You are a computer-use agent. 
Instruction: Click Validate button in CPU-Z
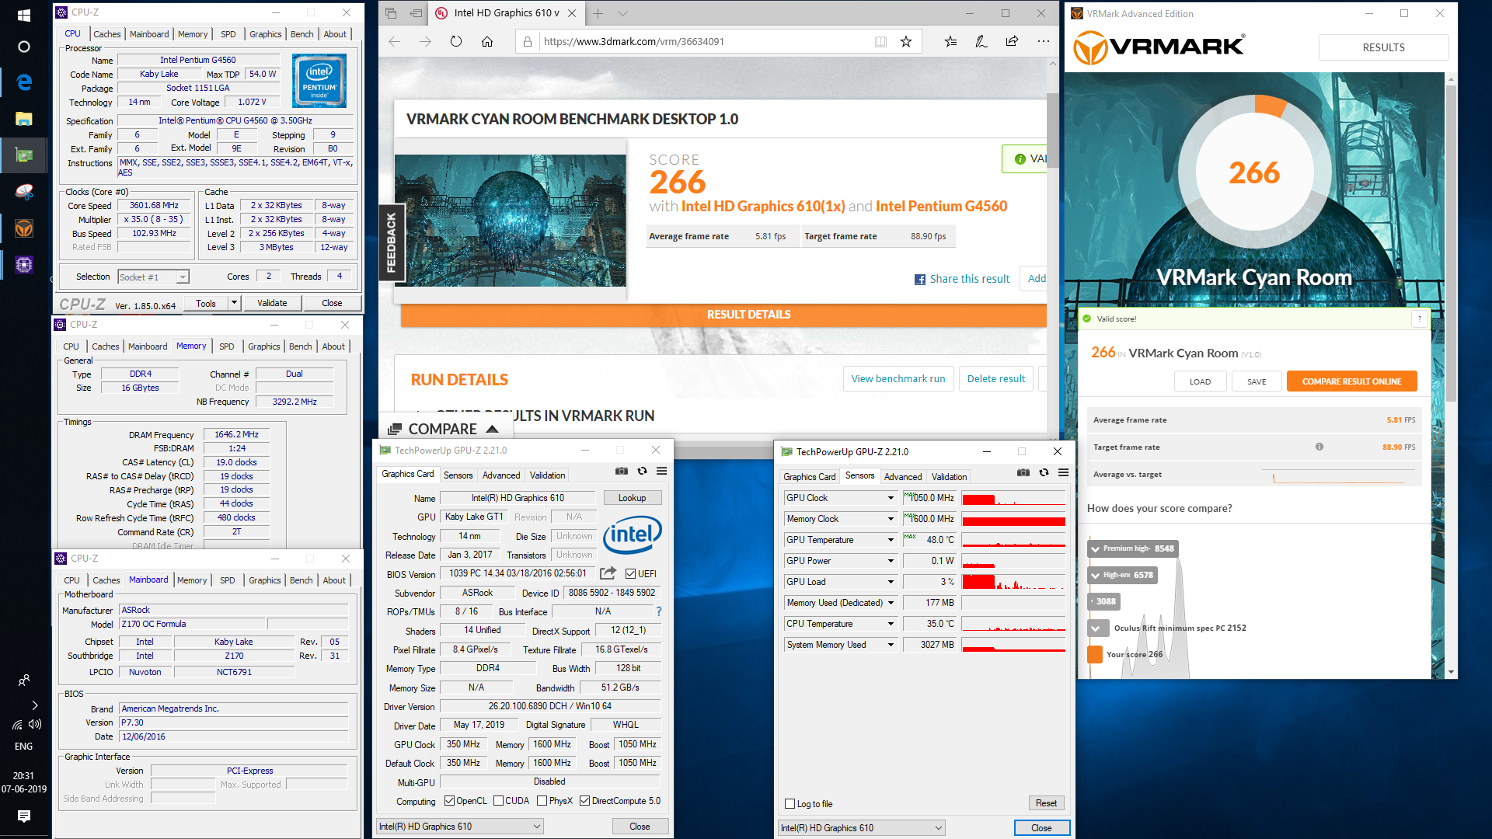tap(272, 303)
